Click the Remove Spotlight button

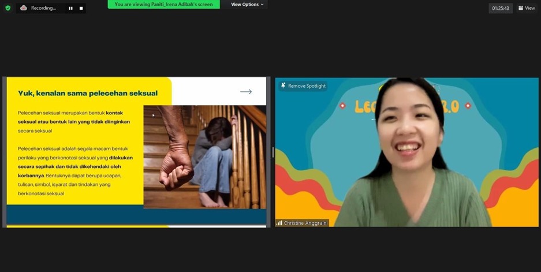(x=303, y=86)
